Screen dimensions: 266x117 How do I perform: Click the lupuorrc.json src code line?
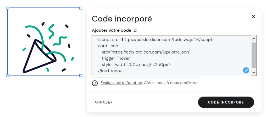point(146,52)
